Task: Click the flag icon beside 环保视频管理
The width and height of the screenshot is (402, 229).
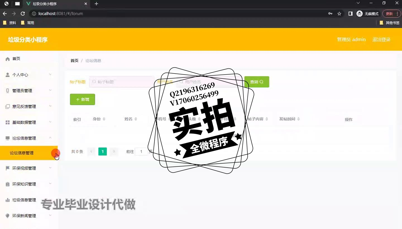Action: pyautogui.click(x=8, y=168)
